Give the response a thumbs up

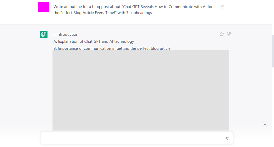coord(222,34)
